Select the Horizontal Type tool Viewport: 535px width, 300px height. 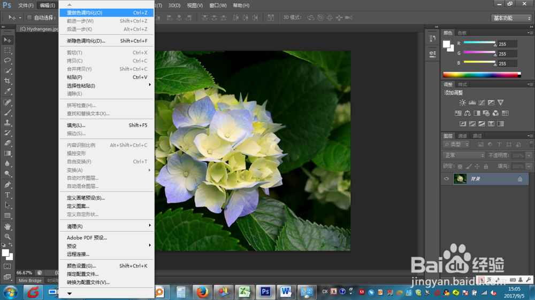coord(7,195)
